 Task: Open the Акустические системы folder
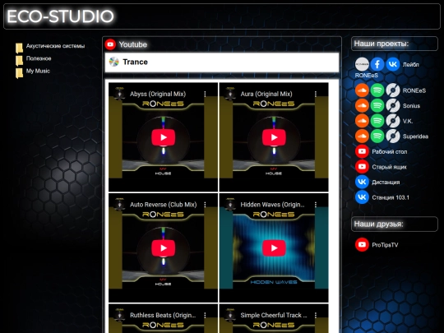55,46
